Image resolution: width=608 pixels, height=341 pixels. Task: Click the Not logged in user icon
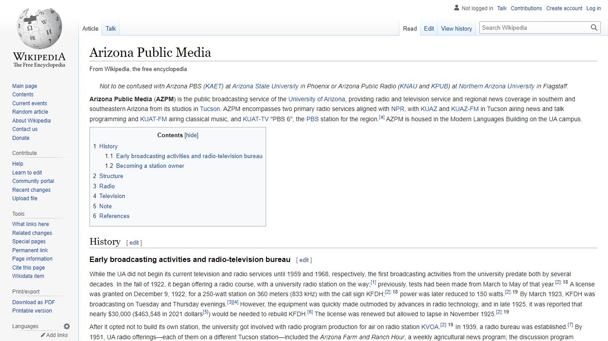tap(457, 8)
